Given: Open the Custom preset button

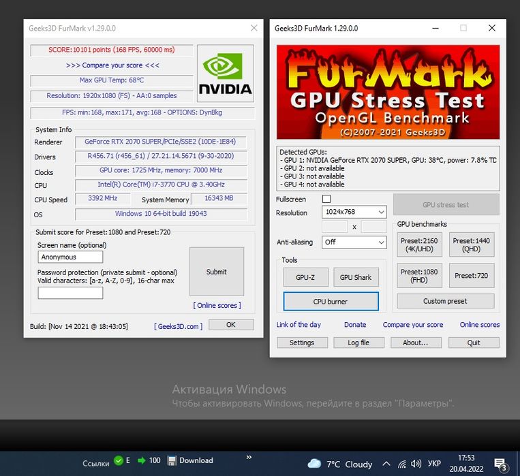Looking at the screenshot, I should click(x=446, y=301).
